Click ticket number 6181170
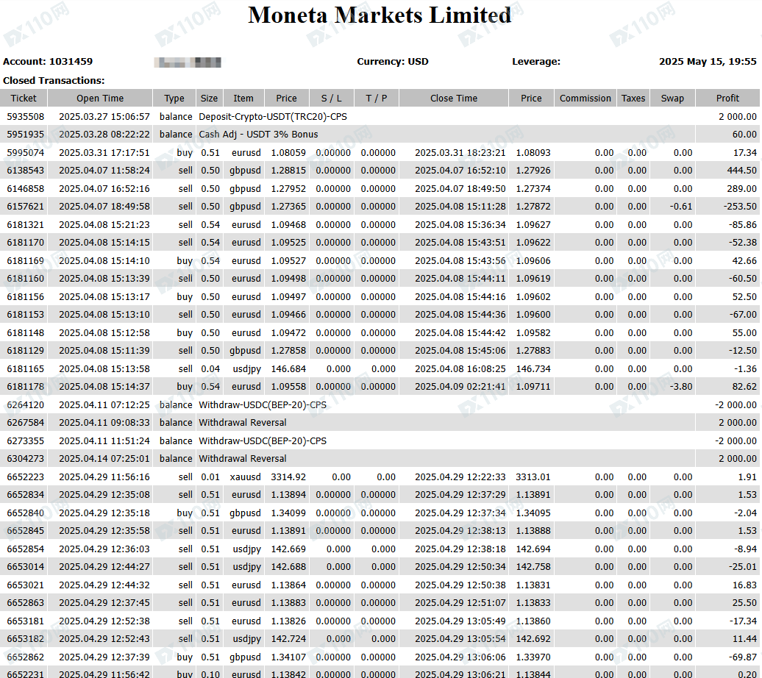 click(25, 242)
